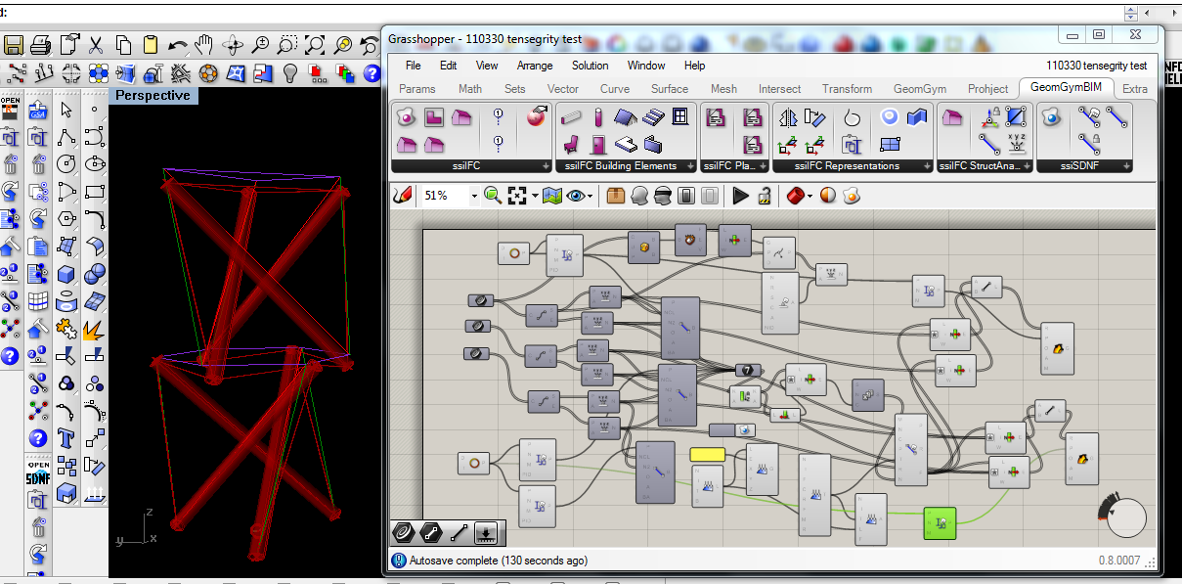Image resolution: width=1182 pixels, height=584 pixels.
Task: Click the black play arrow on canvas toolbar
Action: coord(740,196)
